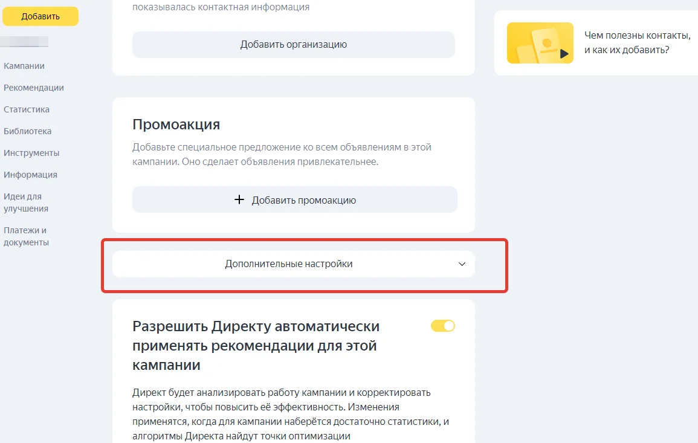Viewport: 698px width, 443px height.
Task: Go to Платежи и документы
Action: pyautogui.click(x=26, y=236)
